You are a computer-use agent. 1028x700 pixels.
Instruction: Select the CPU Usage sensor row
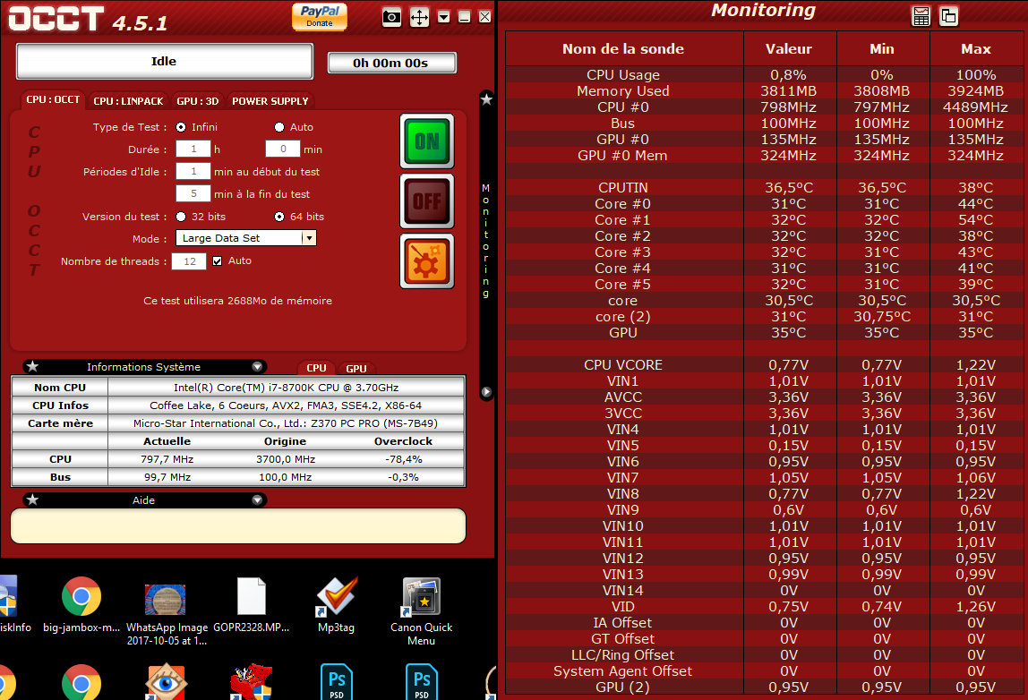click(765, 74)
